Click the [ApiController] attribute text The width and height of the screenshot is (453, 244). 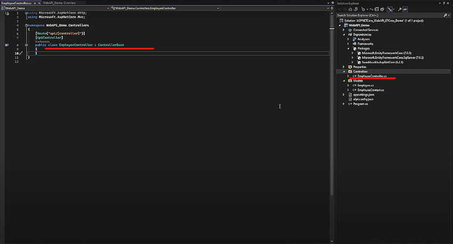(49, 37)
